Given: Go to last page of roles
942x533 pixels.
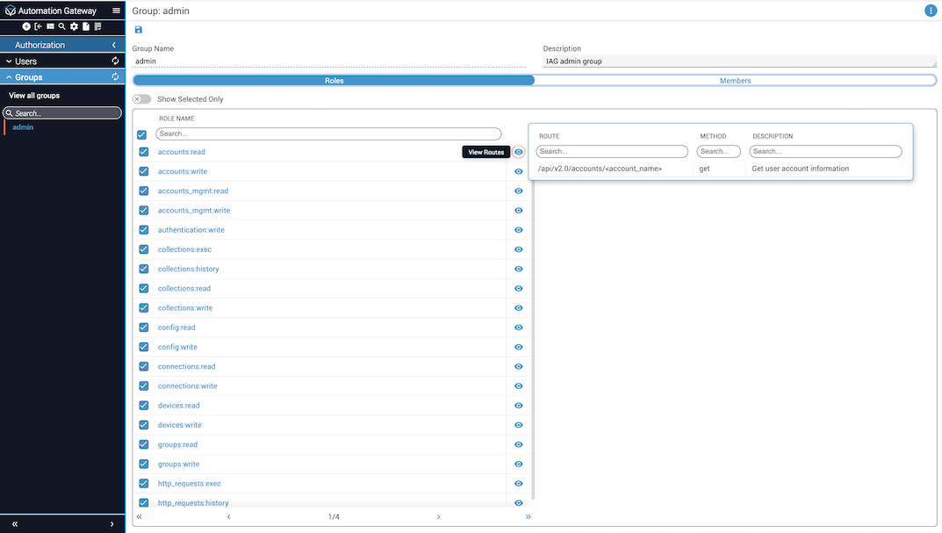Looking at the screenshot, I should point(529,517).
